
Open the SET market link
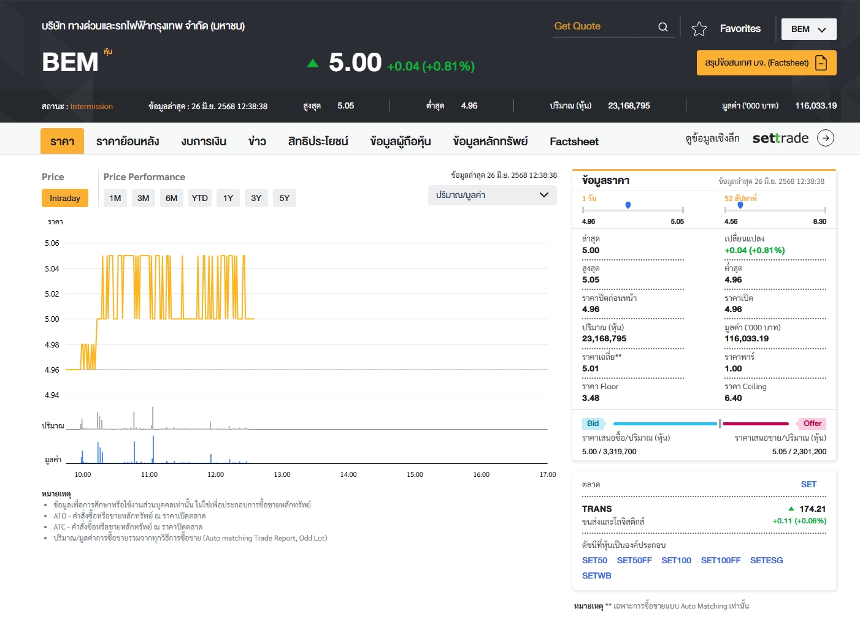point(808,484)
